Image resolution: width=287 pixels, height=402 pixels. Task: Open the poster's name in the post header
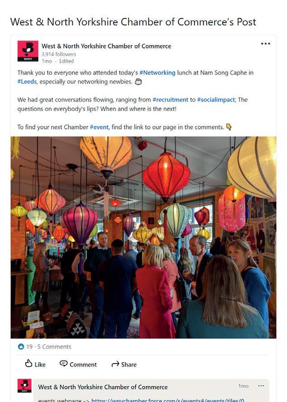click(106, 46)
